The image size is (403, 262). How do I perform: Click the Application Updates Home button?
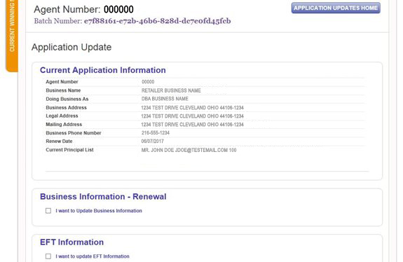pos(336,8)
